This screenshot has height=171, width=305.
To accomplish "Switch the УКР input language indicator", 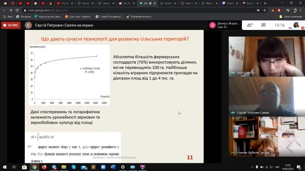I will point(277,167).
